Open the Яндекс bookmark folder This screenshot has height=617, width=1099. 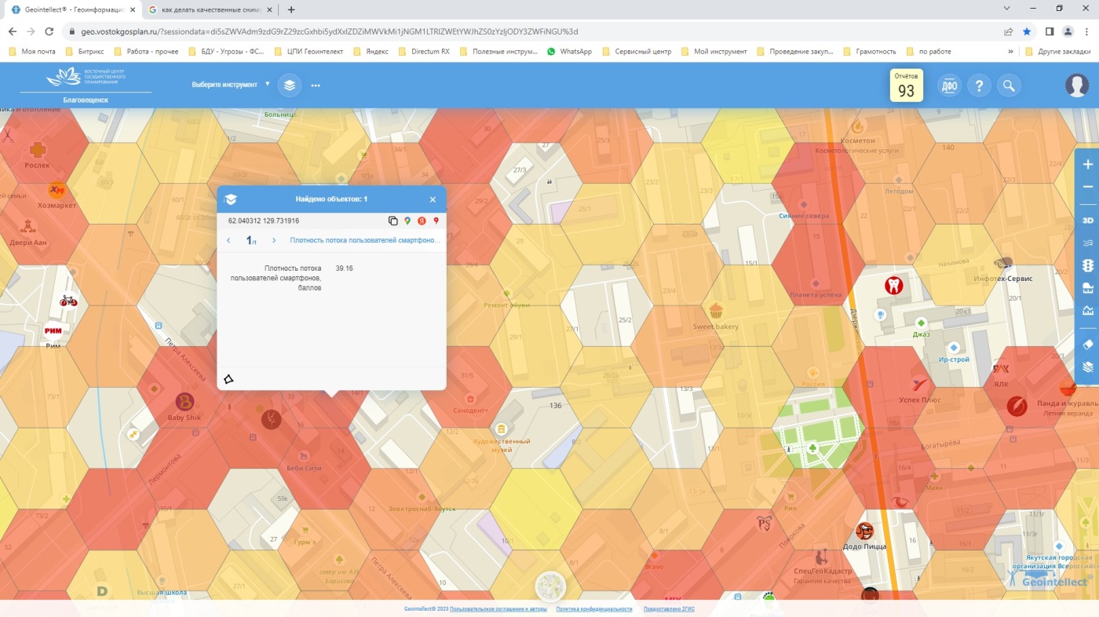pyautogui.click(x=371, y=52)
